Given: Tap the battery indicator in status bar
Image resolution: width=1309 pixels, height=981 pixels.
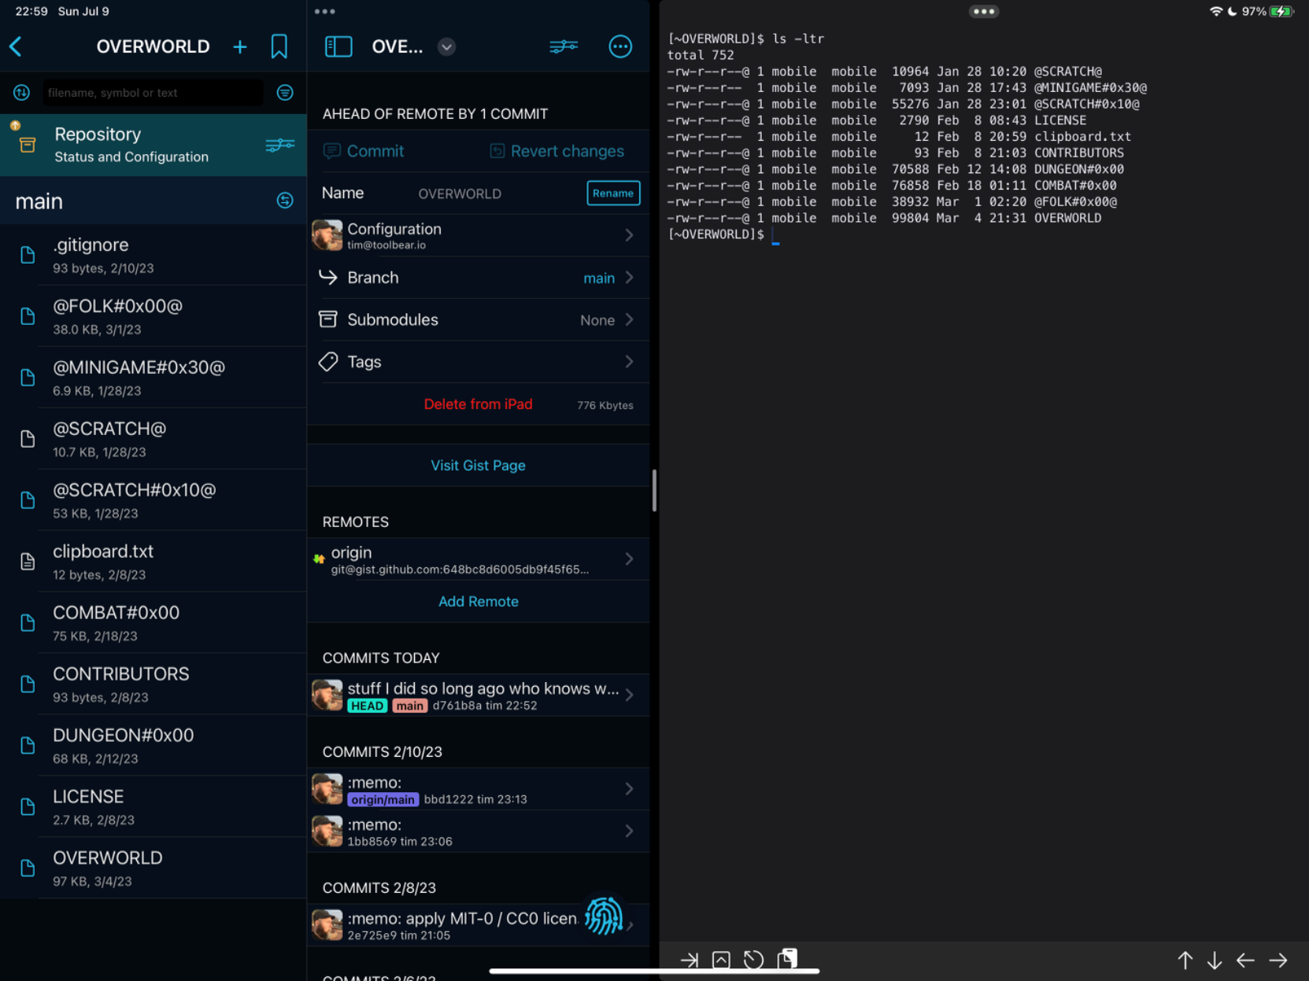Looking at the screenshot, I should point(1281,11).
